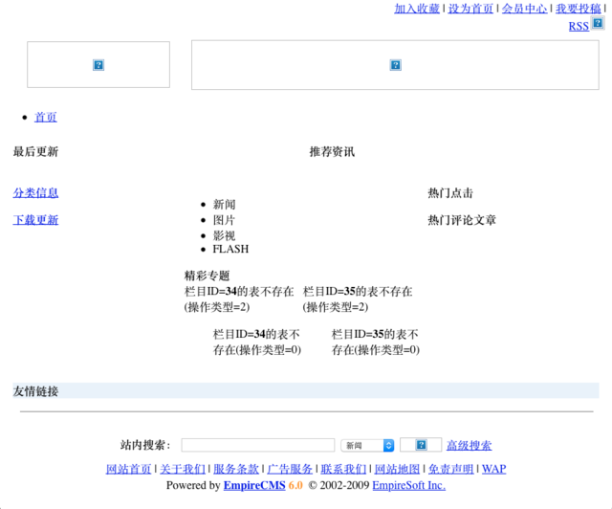Open the RSS text link
612x509 pixels.
(579, 26)
